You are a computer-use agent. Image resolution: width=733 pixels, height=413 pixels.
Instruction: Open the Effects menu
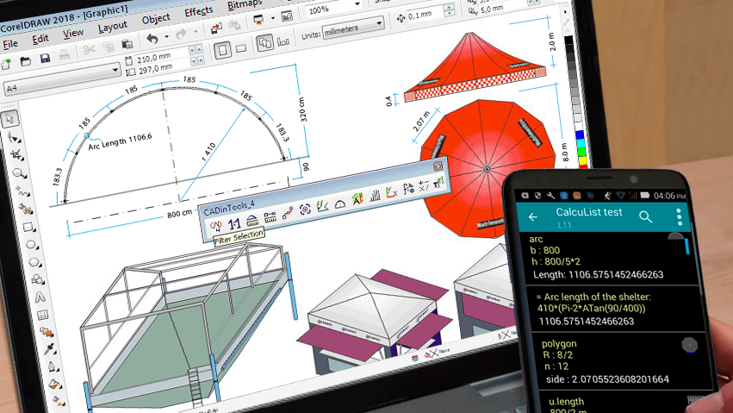199,12
